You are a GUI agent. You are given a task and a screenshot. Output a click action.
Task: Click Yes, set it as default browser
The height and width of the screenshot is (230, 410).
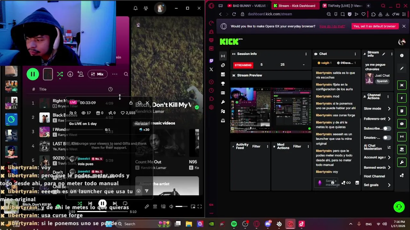pos(374,26)
